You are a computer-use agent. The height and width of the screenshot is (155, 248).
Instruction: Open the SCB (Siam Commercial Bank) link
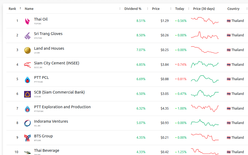59,92
